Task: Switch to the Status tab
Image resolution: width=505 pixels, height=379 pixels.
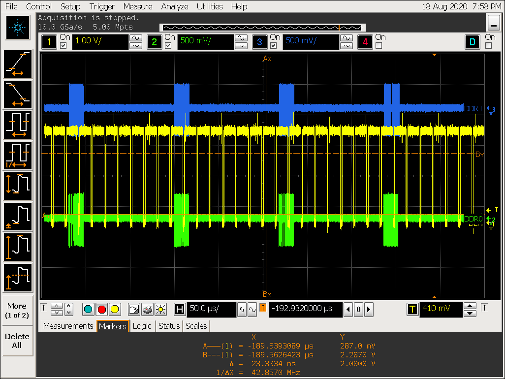Action: [x=169, y=326]
